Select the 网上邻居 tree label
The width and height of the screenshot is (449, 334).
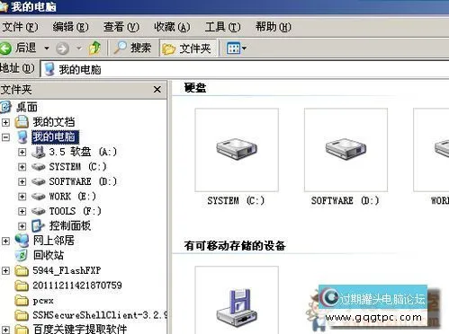pyautogui.click(x=54, y=241)
